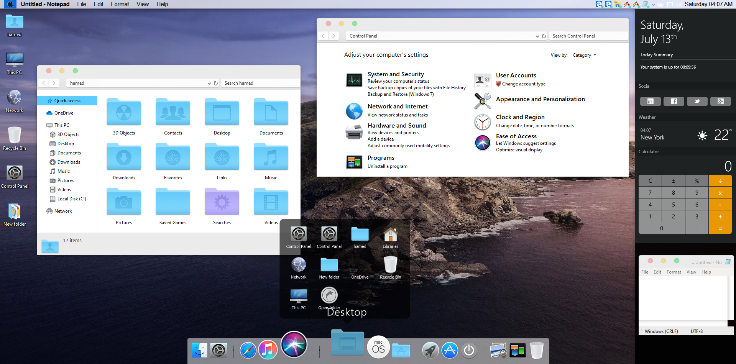Open the Format menu in menu bar

click(120, 4)
